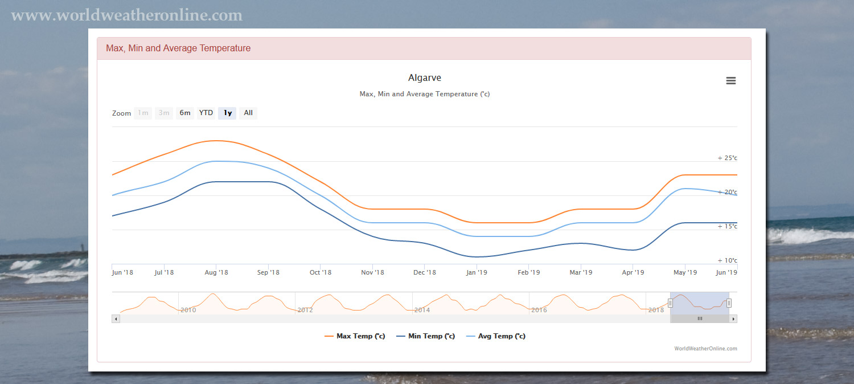Choose the YTD zoom option
Screen dimensions: 854x384
click(206, 113)
